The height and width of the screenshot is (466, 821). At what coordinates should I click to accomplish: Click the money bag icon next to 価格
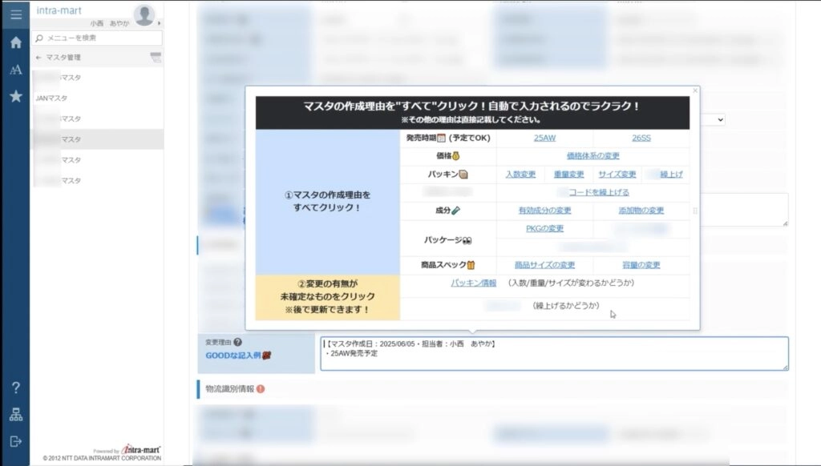click(x=455, y=156)
